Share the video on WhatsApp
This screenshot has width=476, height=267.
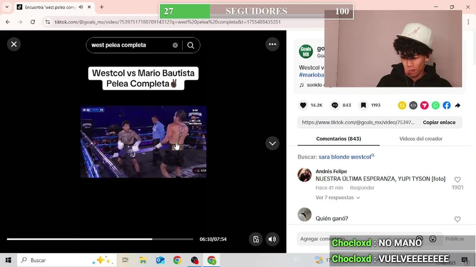coord(436,106)
